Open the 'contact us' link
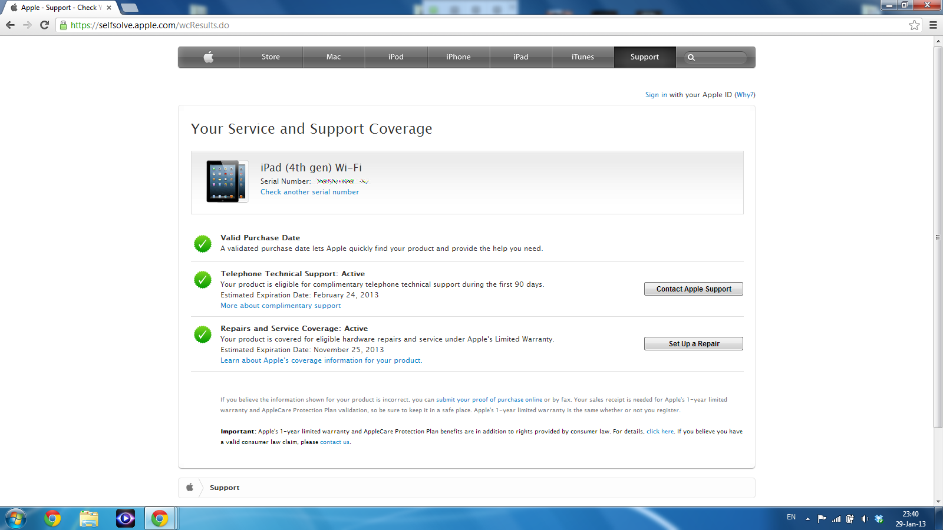 [x=335, y=442]
